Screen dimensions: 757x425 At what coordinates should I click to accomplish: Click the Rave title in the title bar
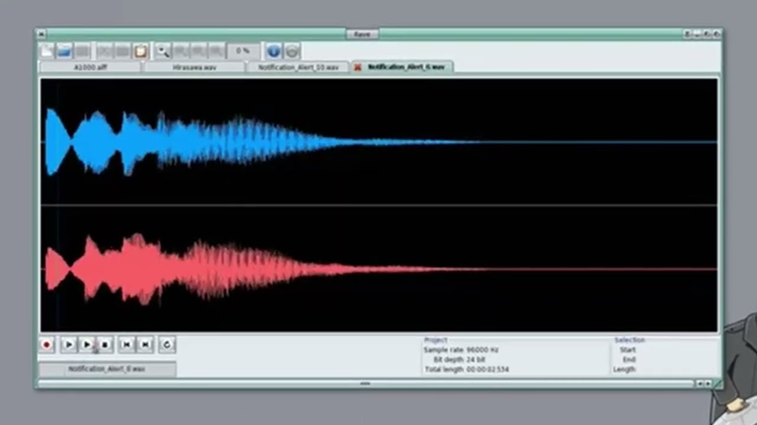(x=362, y=34)
